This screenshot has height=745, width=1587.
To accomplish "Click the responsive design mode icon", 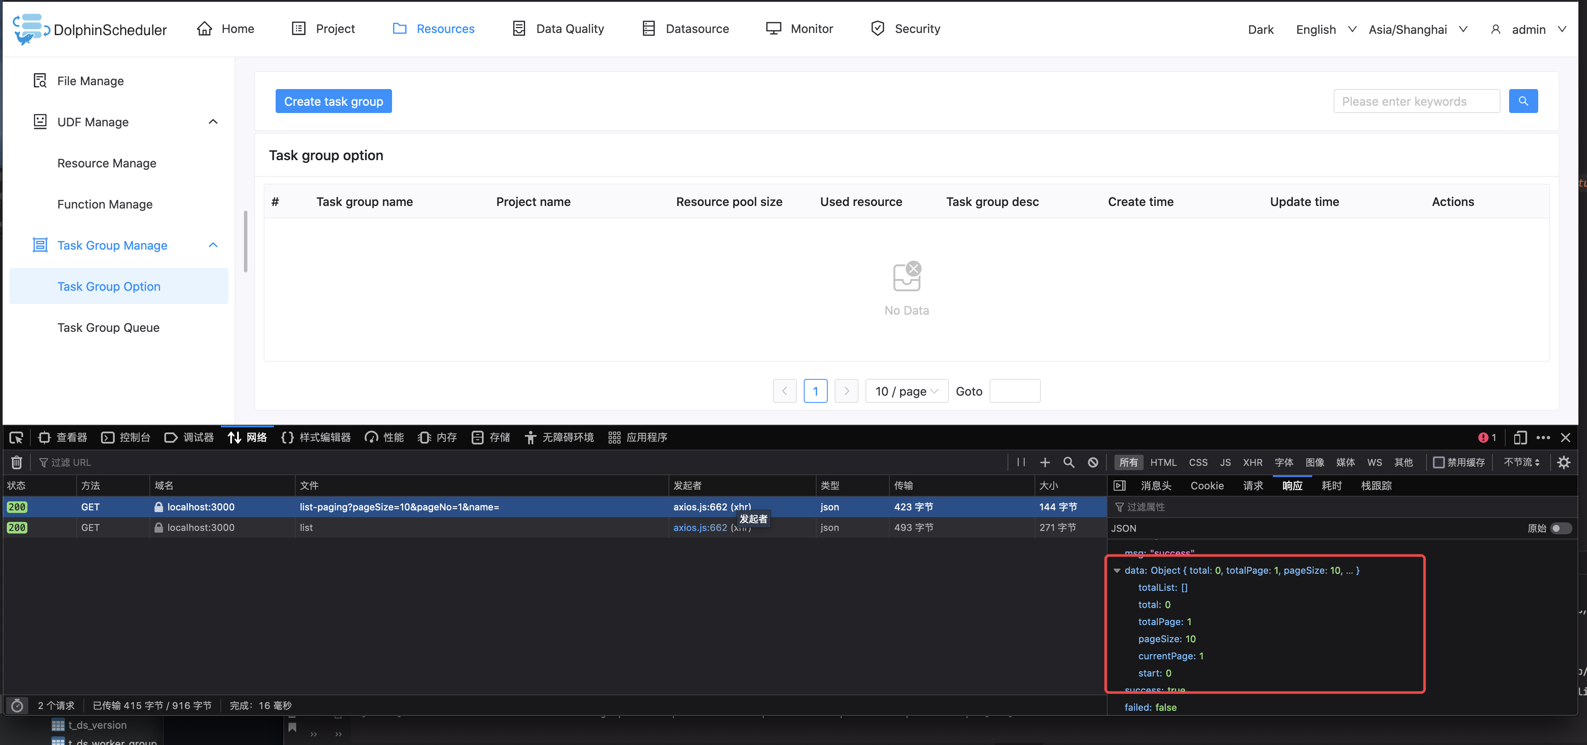I will point(1520,438).
